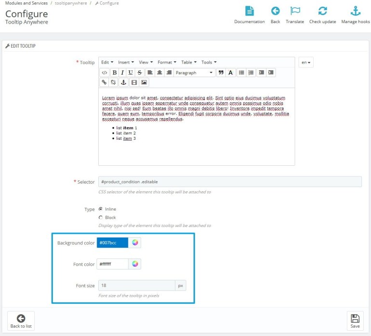Click Save button
The height and width of the screenshot is (336, 371).
[355, 321]
